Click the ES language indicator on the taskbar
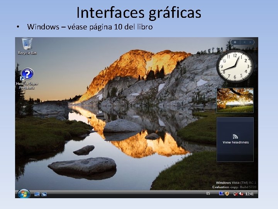Viewport: 278px width, 209px height. 208,194
